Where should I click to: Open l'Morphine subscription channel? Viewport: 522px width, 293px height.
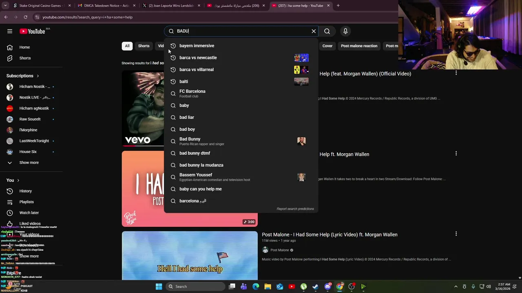31,130
